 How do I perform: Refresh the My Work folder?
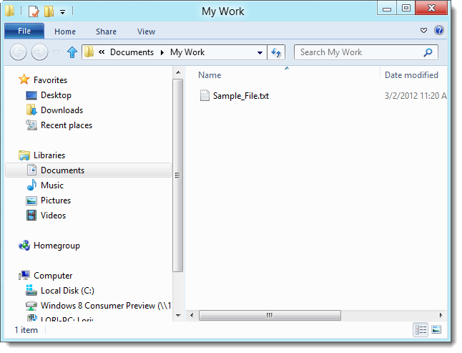coord(276,52)
